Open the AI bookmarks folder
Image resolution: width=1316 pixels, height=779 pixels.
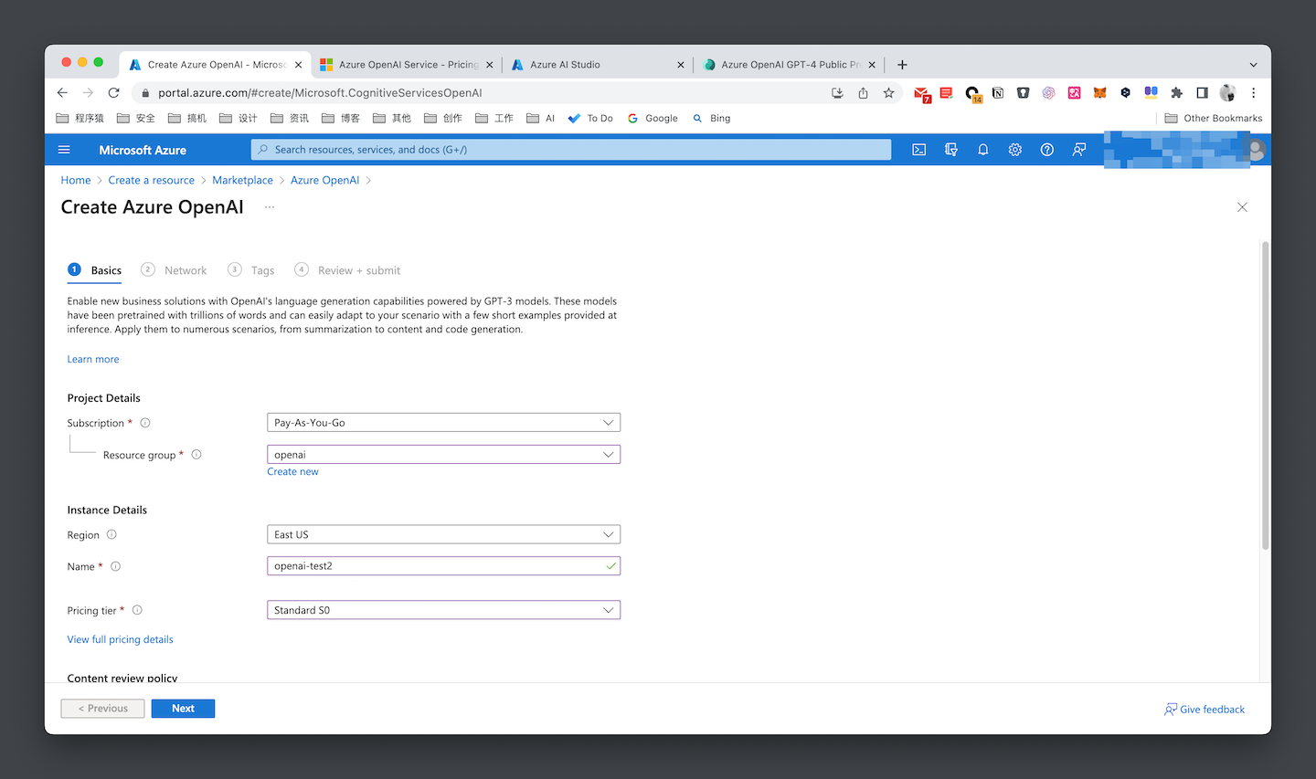pyautogui.click(x=541, y=118)
